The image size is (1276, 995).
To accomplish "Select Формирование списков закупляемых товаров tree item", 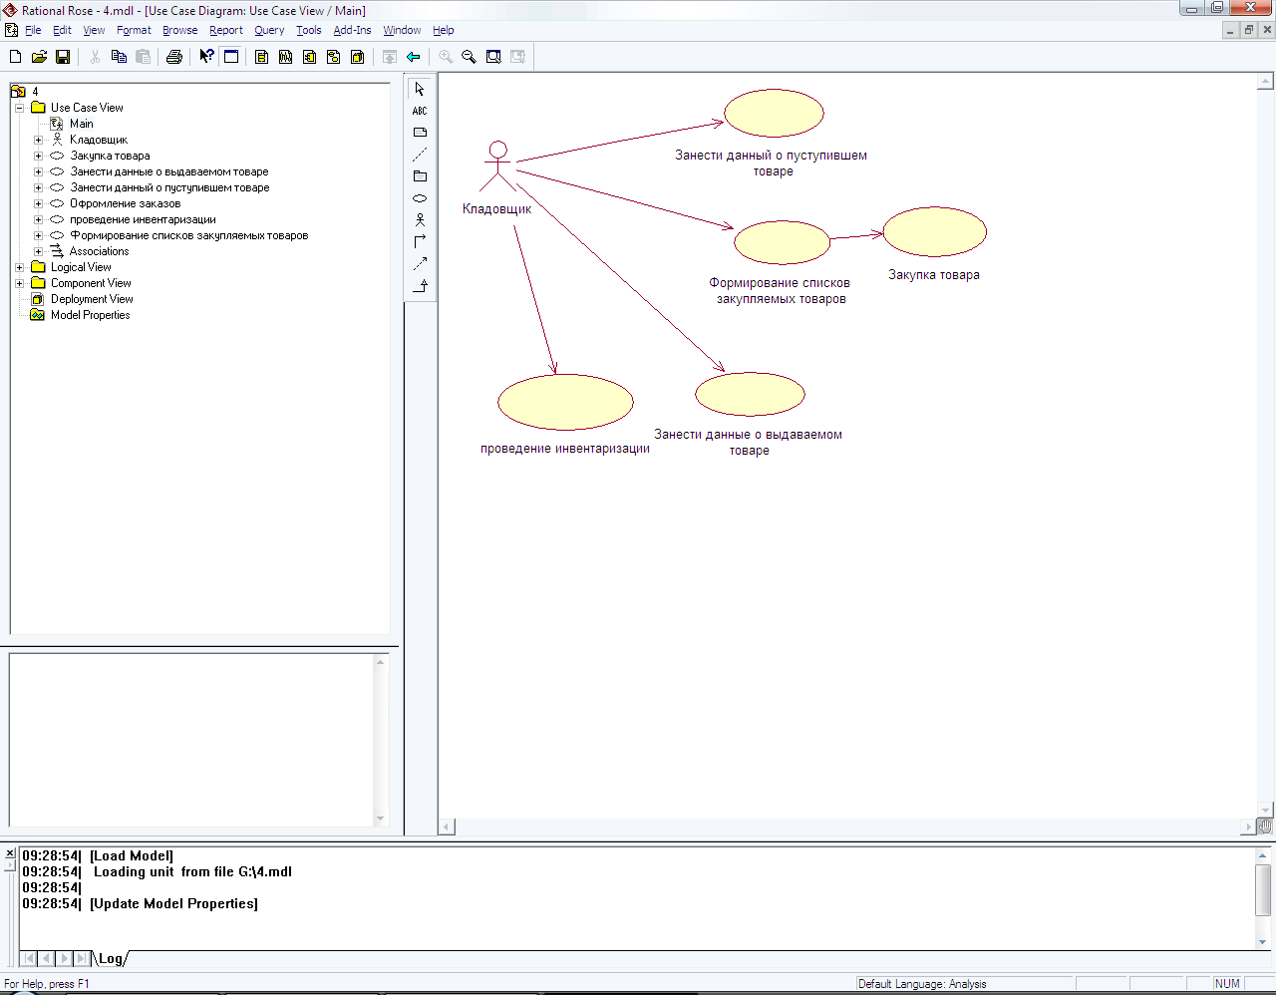I will click(x=189, y=235).
